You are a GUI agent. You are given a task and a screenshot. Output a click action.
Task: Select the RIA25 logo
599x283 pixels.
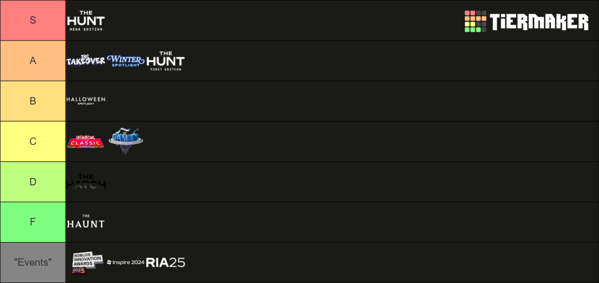(166, 263)
